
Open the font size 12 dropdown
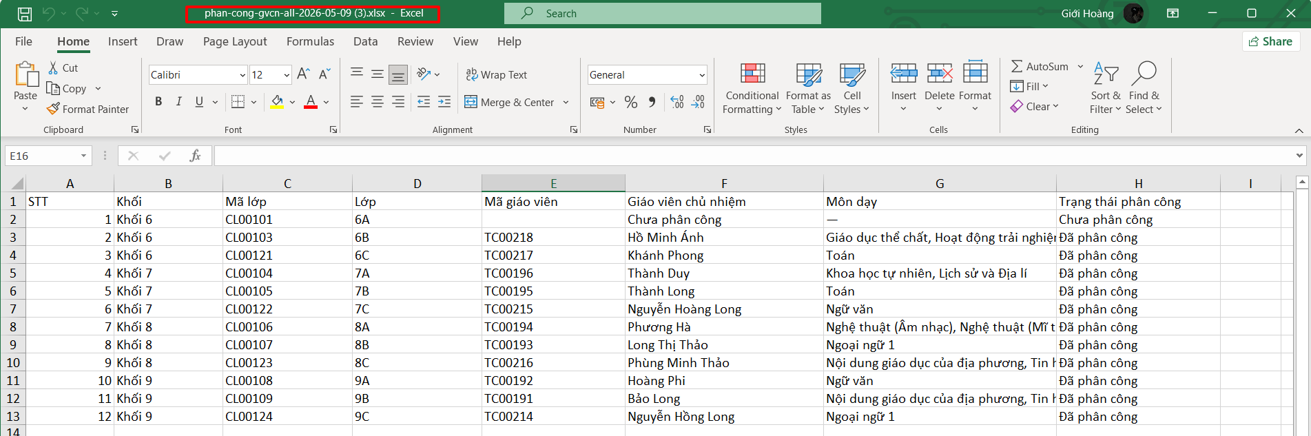(287, 75)
